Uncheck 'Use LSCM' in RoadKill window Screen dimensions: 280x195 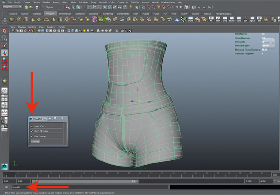32,126
